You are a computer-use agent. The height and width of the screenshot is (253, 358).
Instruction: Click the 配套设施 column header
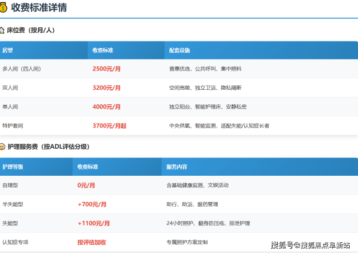pos(179,50)
